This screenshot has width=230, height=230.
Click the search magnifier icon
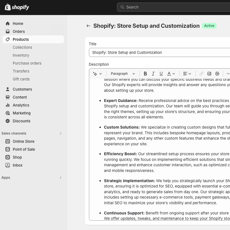coord(122,7)
